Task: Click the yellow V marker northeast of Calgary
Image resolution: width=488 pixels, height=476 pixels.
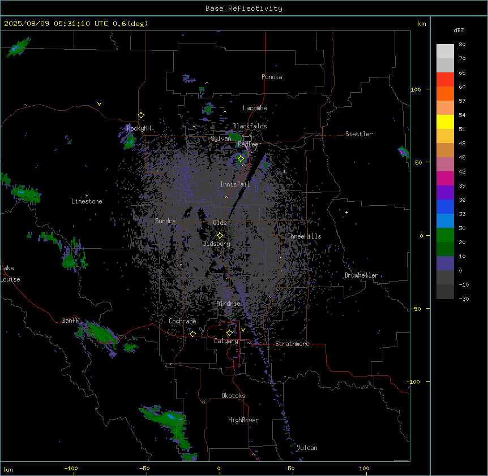Action: tap(243, 330)
